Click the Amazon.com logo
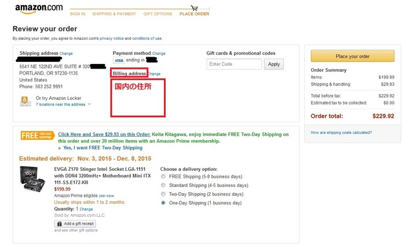417x247 pixels. point(39,9)
